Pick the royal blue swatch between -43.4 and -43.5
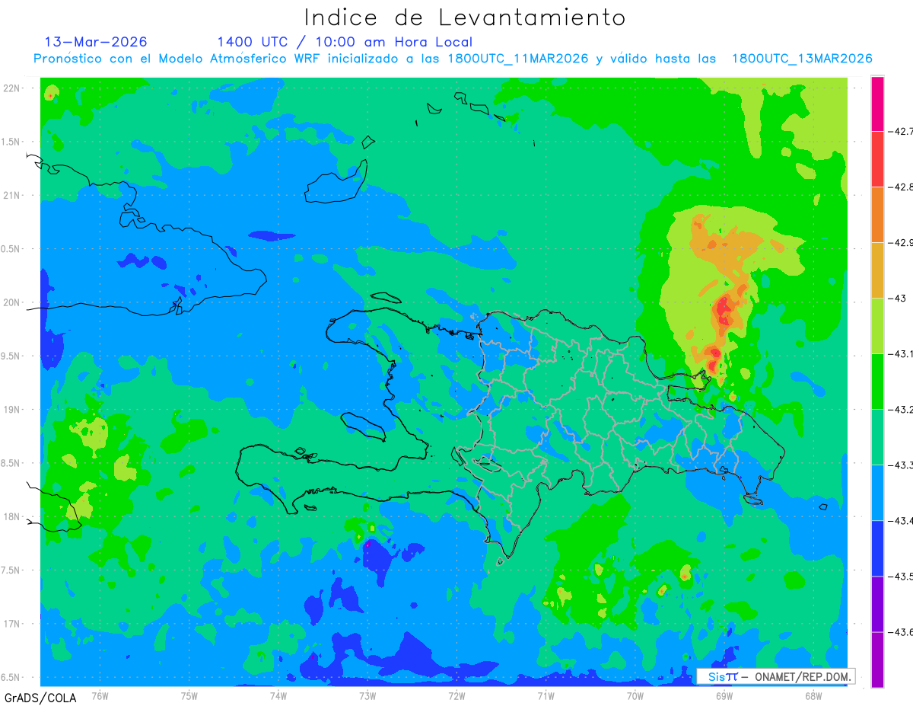This screenshot has height=706, width=913. click(877, 548)
